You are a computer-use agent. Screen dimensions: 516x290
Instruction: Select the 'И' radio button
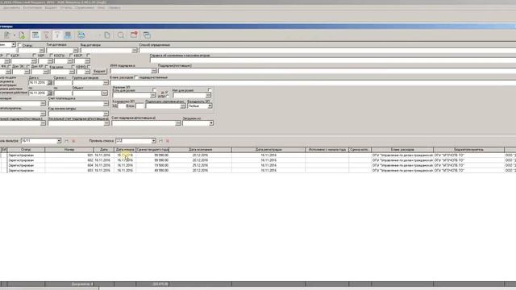point(167,93)
